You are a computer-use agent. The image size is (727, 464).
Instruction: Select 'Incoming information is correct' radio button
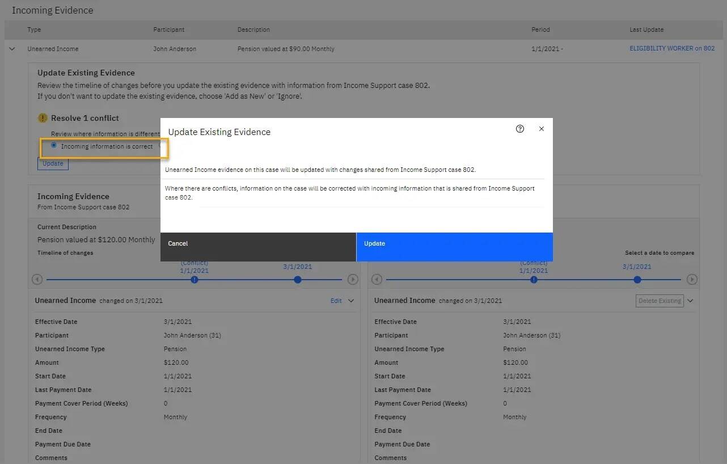54,146
